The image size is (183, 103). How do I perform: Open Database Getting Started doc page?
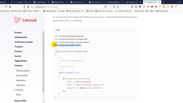pos(23,71)
